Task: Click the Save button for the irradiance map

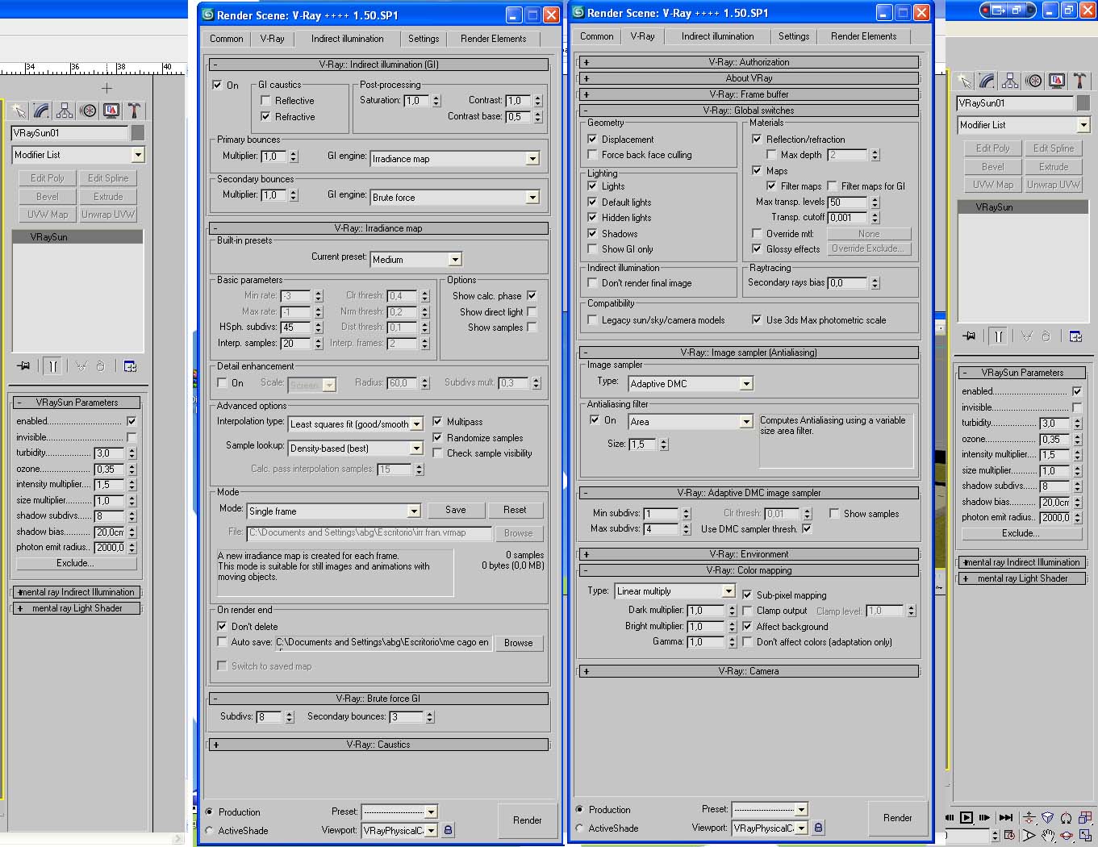Action: (x=456, y=510)
